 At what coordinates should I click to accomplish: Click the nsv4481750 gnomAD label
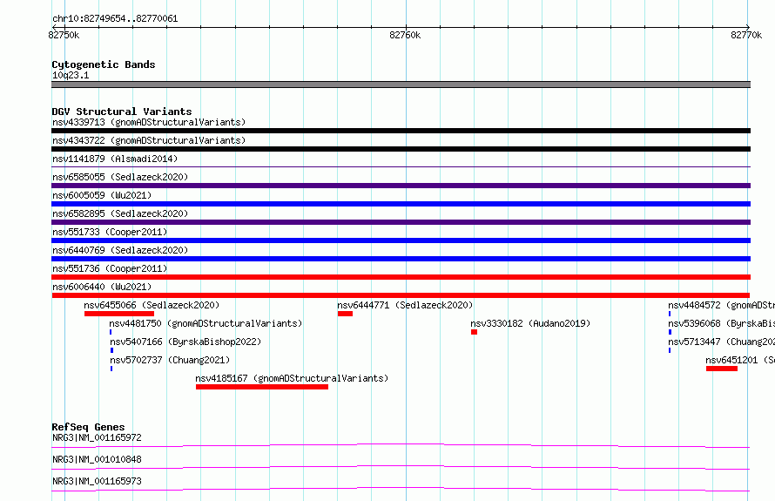[x=206, y=323]
